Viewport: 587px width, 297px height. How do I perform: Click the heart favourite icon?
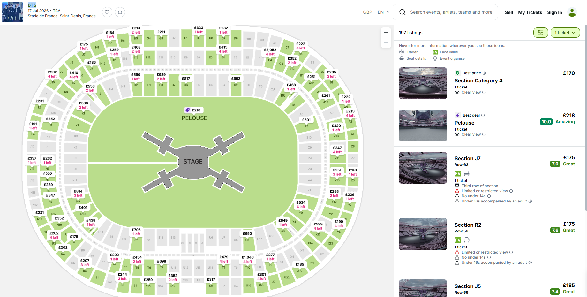107,12
